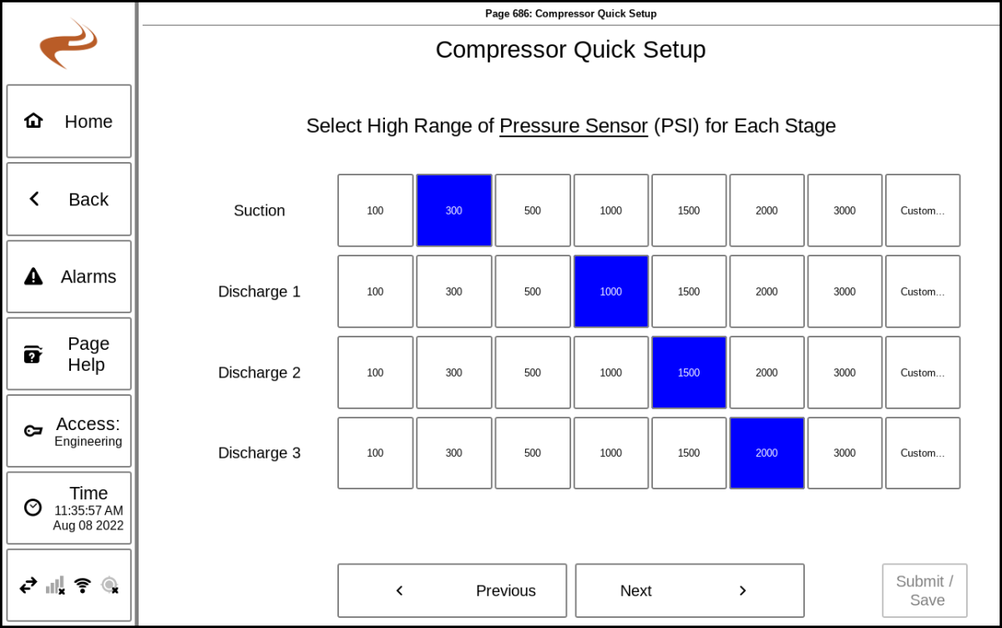Image resolution: width=1002 pixels, height=628 pixels.
Task: Click the Next button
Action: [x=689, y=590]
